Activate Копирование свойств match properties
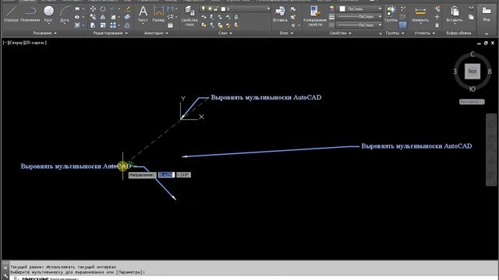This screenshot has width=499, height=280. (315, 16)
